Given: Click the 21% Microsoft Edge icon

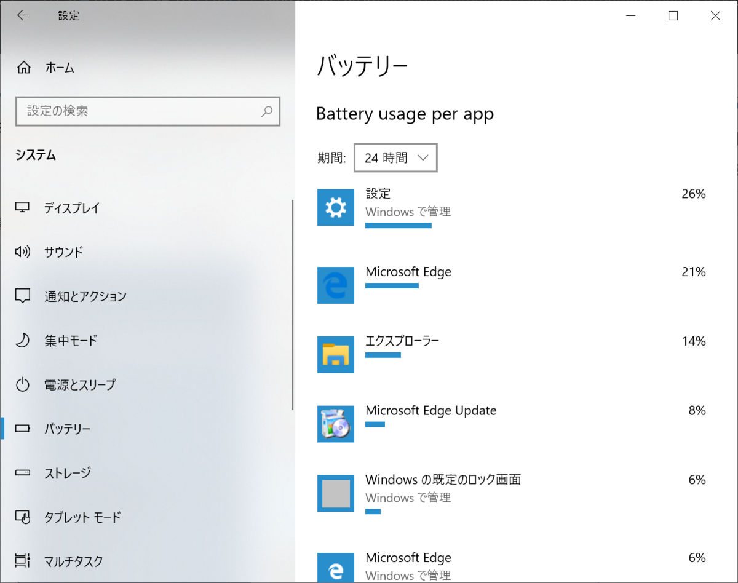Looking at the screenshot, I should pyautogui.click(x=336, y=285).
